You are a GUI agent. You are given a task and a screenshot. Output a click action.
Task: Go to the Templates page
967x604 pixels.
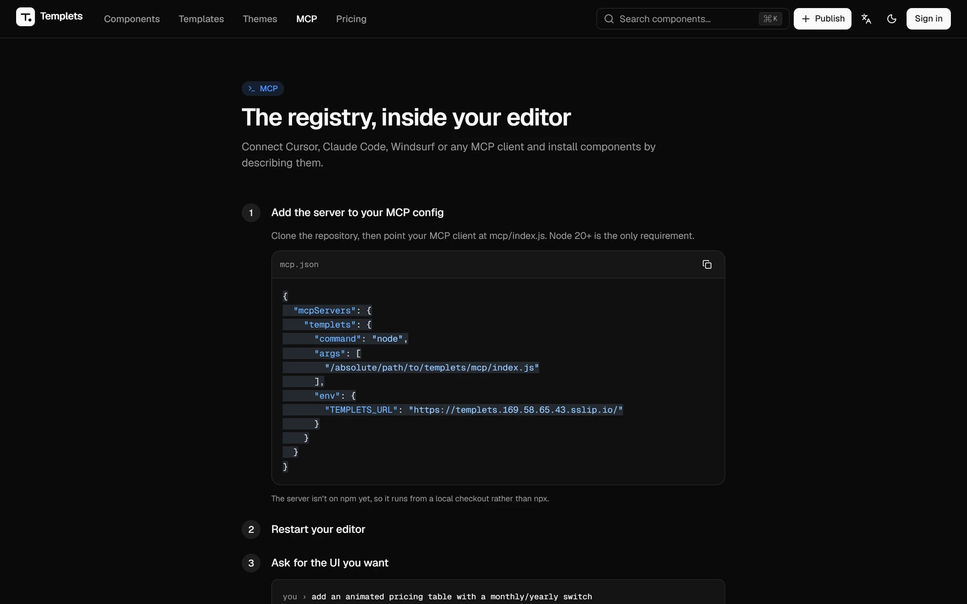pyautogui.click(x=201, y=19)
